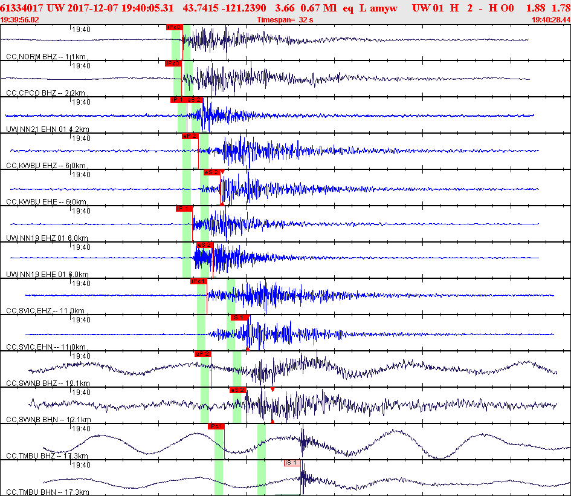The width and height of the screenshot is (571, 496).
Task: Select the iPd0 pick flag on CC.CPCO BHZ
Action: (x=173, y=64)
